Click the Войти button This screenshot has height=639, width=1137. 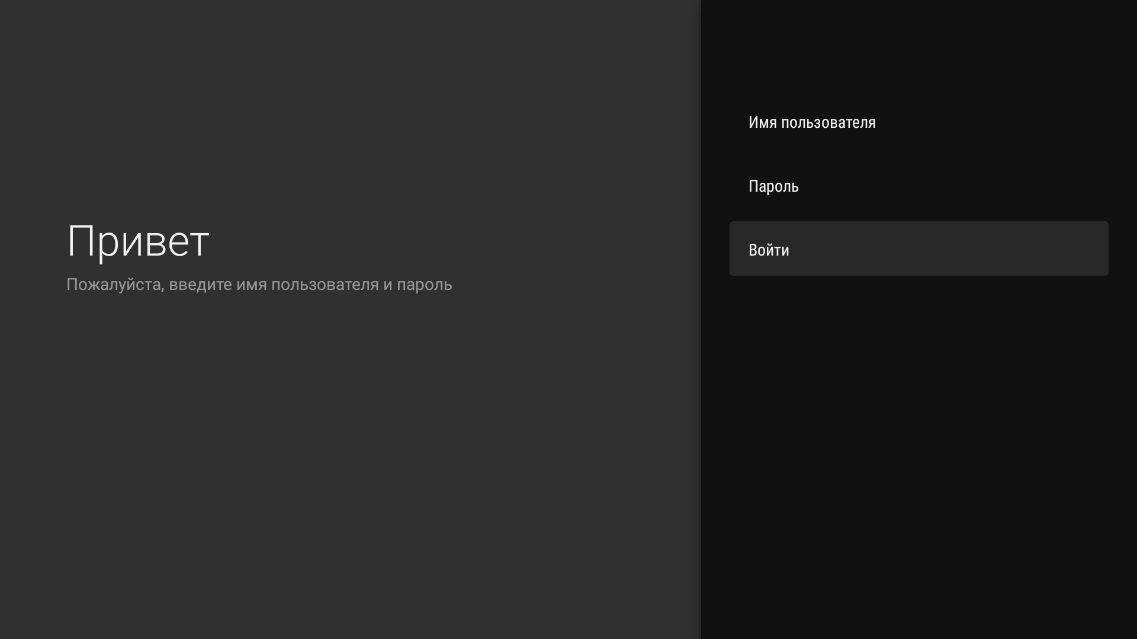point(918,248)
